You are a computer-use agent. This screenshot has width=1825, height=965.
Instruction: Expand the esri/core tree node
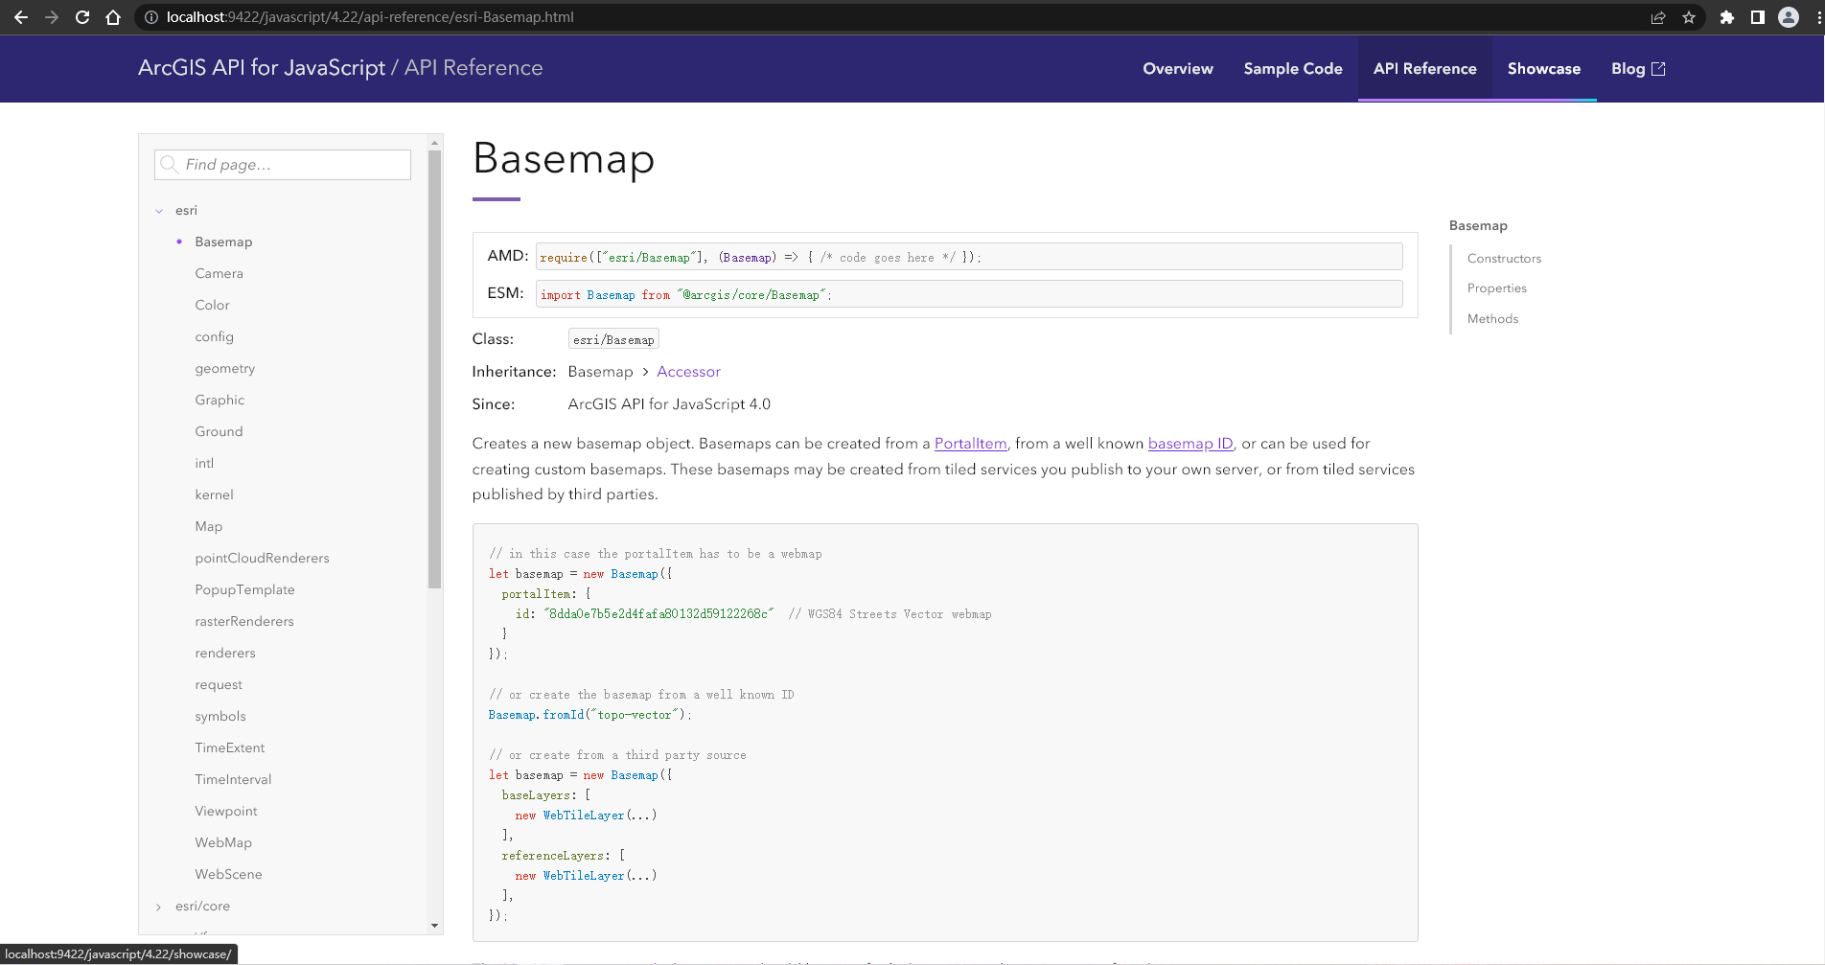click(x=158, y=906)
